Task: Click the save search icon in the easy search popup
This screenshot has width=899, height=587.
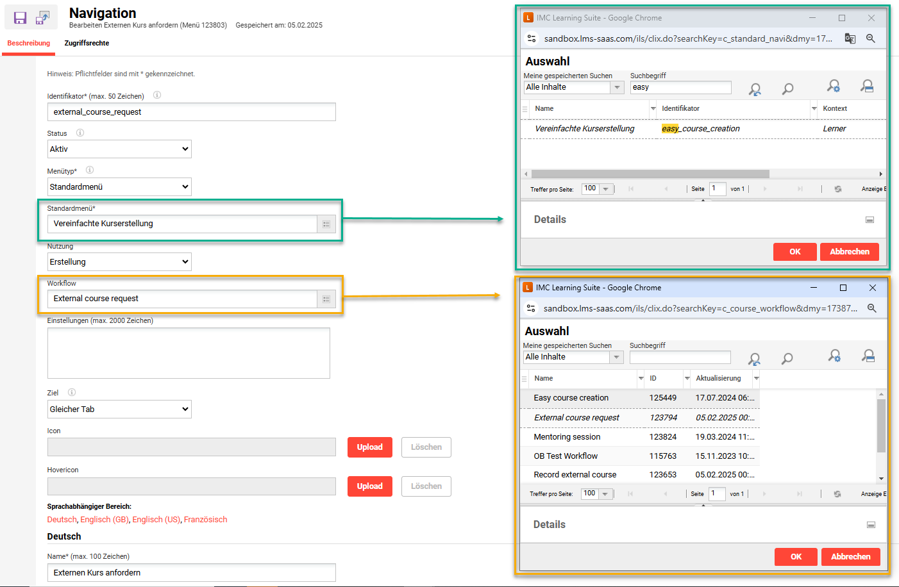Action: point(867,86)
